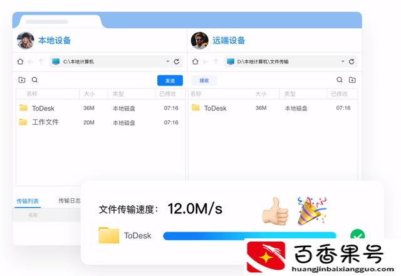Click the C:\本地计算机 address field
The image size is (401, 276).
(116, 61)
